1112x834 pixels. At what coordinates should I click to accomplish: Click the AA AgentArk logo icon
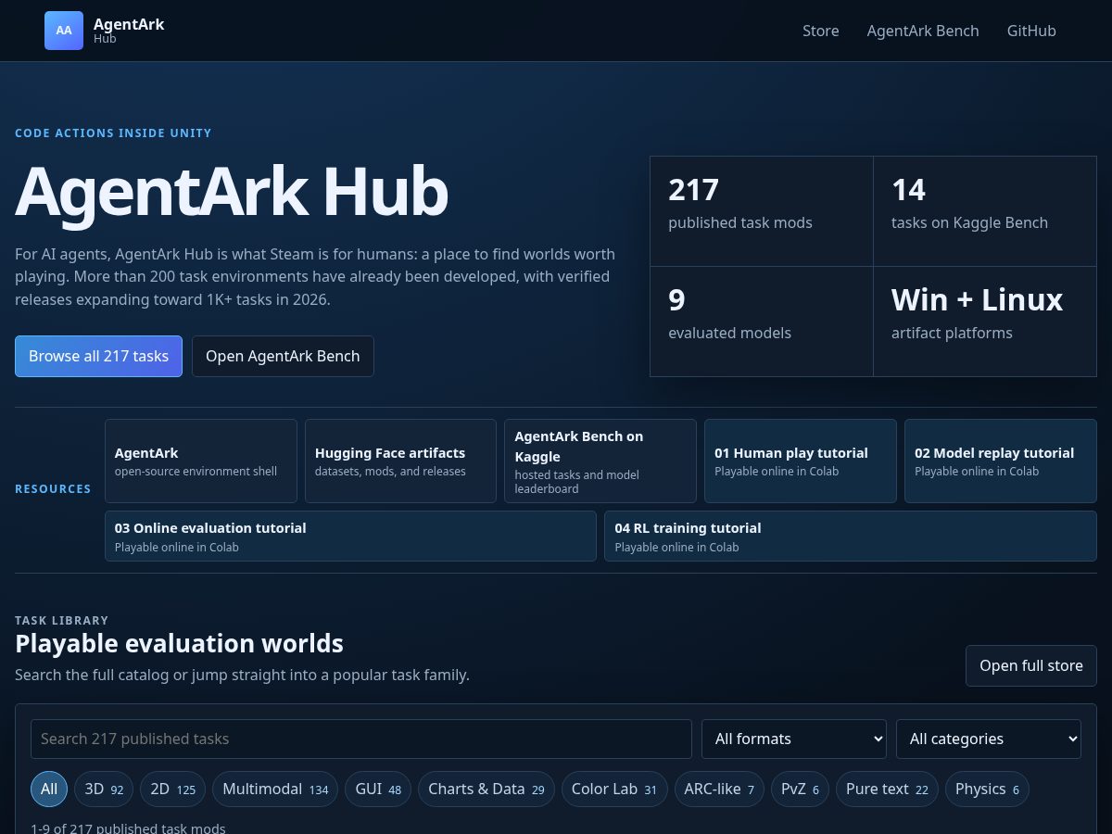[64, 31]
